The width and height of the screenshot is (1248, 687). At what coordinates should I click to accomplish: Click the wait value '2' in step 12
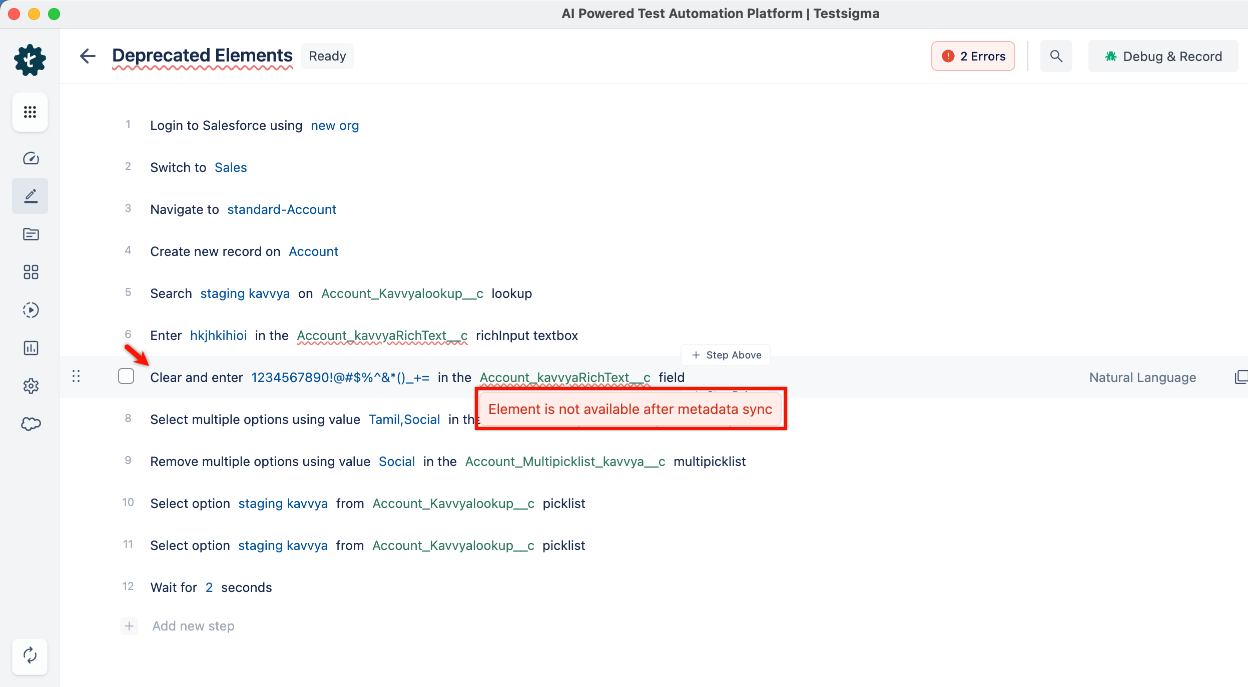click(x=209, y=587)
